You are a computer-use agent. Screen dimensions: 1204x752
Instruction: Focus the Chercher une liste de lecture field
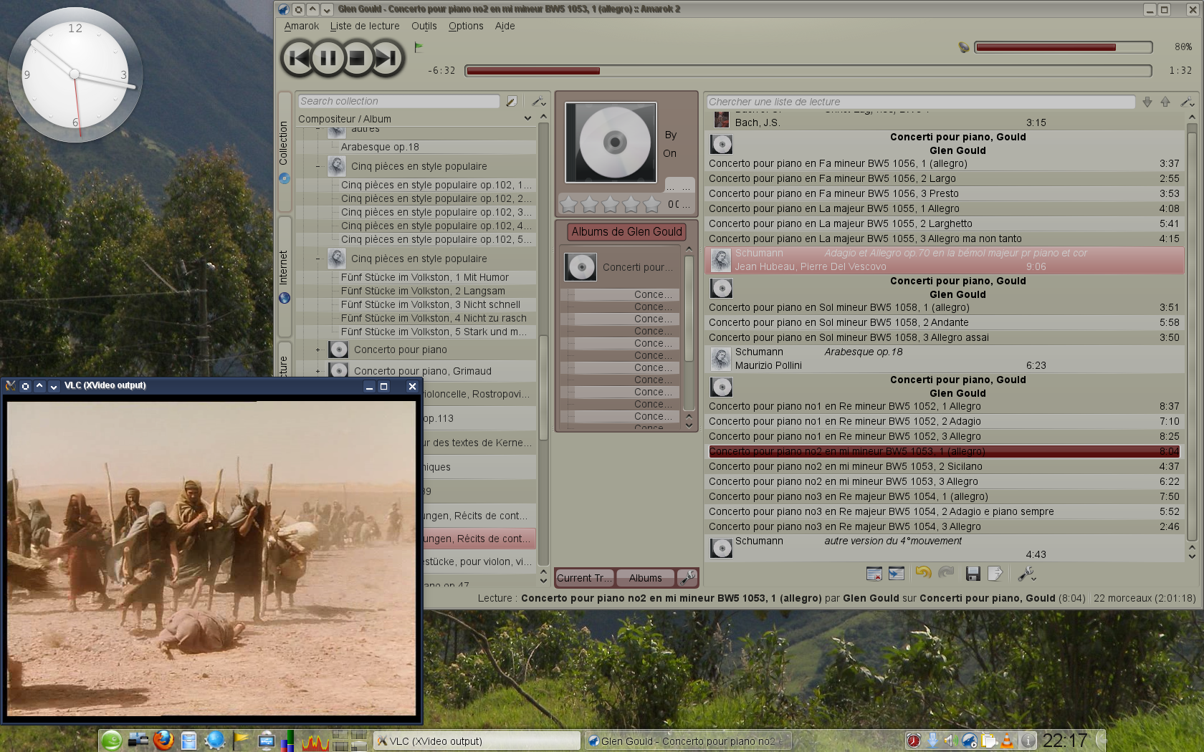[x=921, y=102]
